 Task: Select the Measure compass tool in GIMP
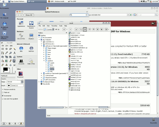click(14, 53)
